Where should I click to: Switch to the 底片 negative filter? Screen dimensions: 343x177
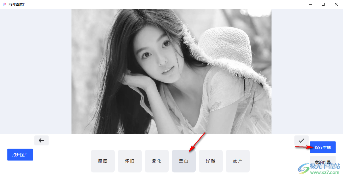click(238, 161)
